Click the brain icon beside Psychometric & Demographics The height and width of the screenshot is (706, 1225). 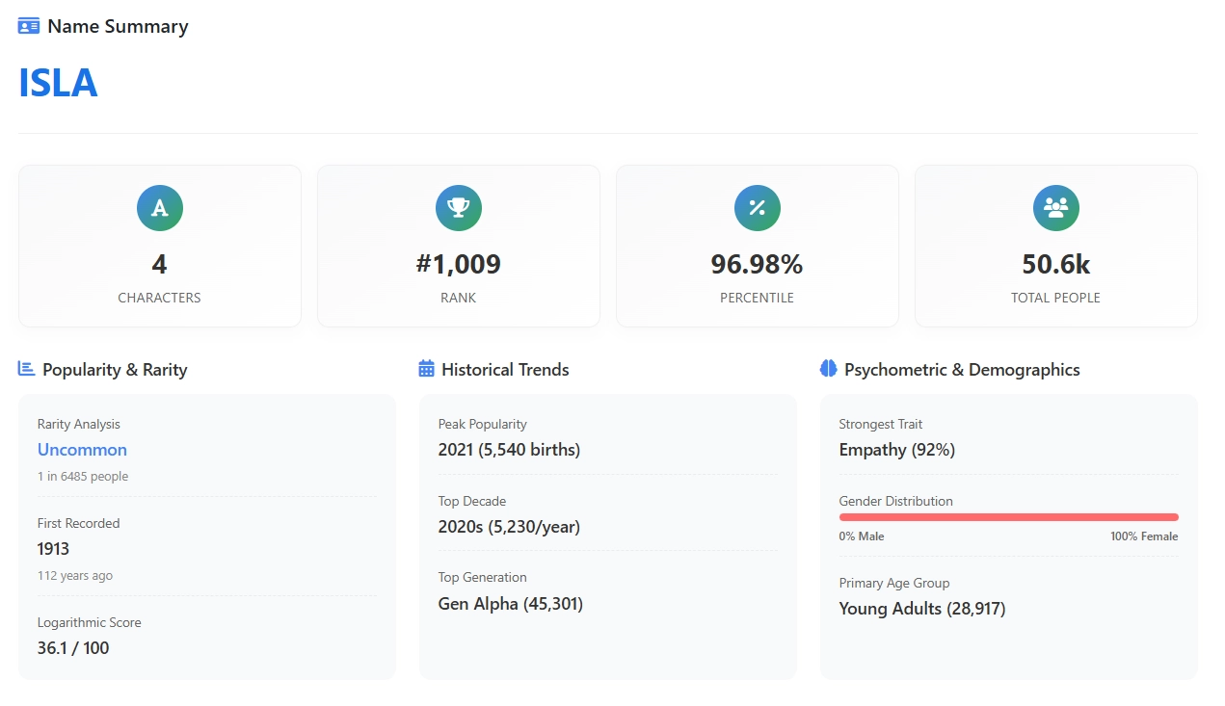[828, 369]
